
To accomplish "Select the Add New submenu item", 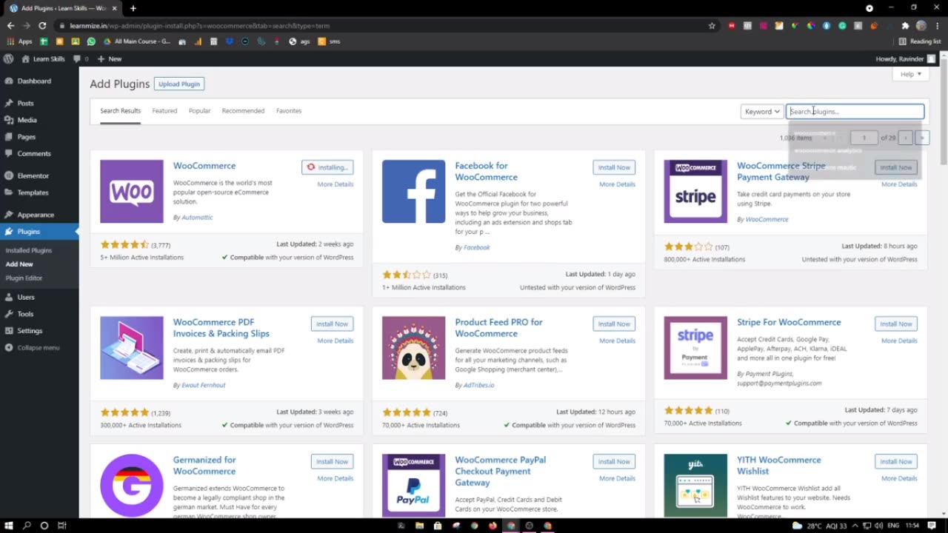I will pos(19,264).
